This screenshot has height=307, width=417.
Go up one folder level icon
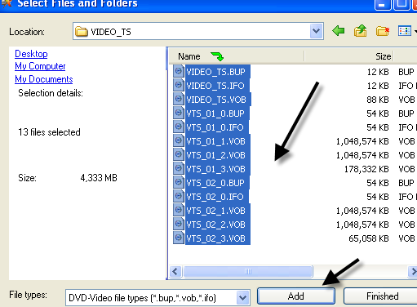(361, 31)
